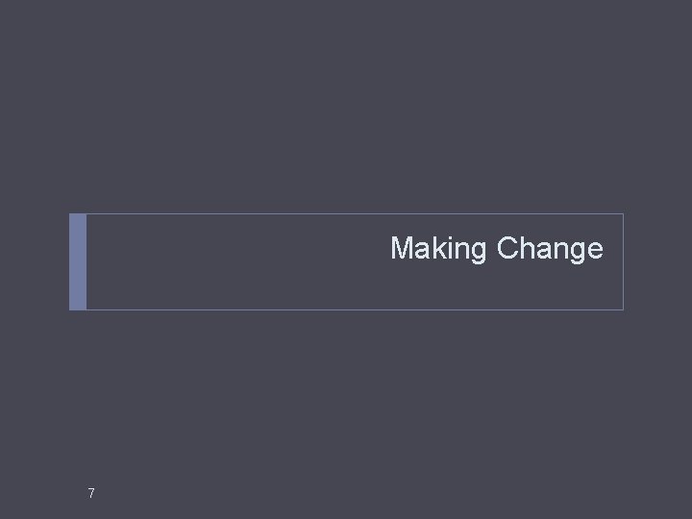
Task: Click the "Making Change" title text
Action: (x=497, y=249)
